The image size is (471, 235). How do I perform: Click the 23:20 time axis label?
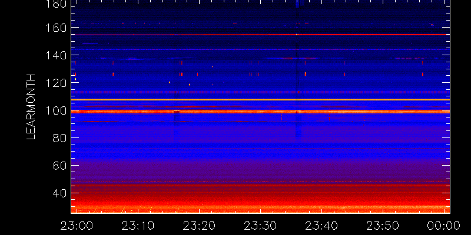[199, 226]
